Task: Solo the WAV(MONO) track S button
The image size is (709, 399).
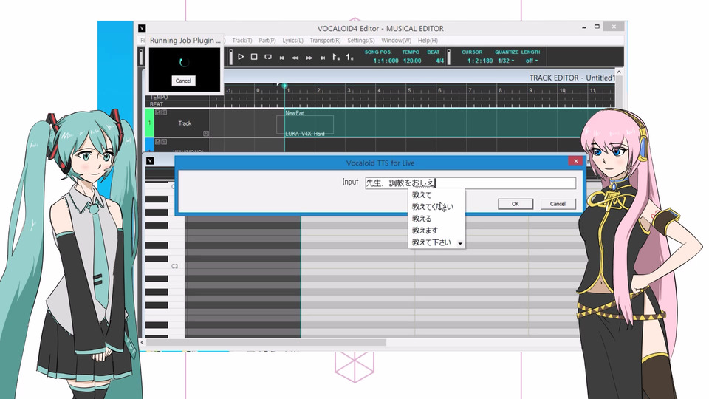Action: tap(164, 142)
